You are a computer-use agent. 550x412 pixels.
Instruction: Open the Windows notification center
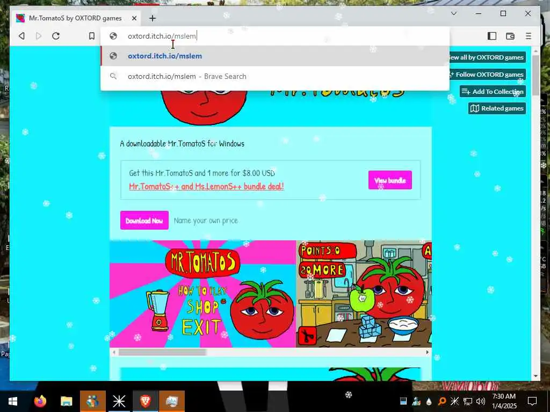pos(532,401)
